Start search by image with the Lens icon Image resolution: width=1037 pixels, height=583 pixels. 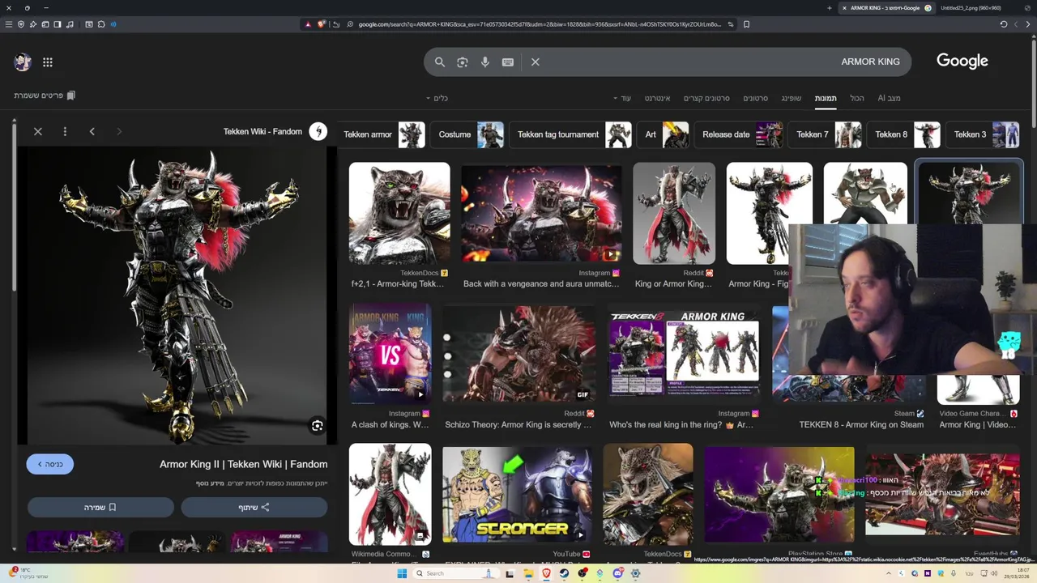click(x=463, y=62)
